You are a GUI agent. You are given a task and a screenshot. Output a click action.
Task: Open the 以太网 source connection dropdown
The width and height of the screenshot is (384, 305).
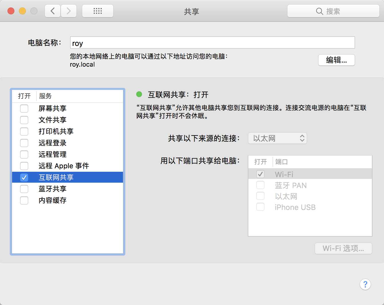point(277,138)
